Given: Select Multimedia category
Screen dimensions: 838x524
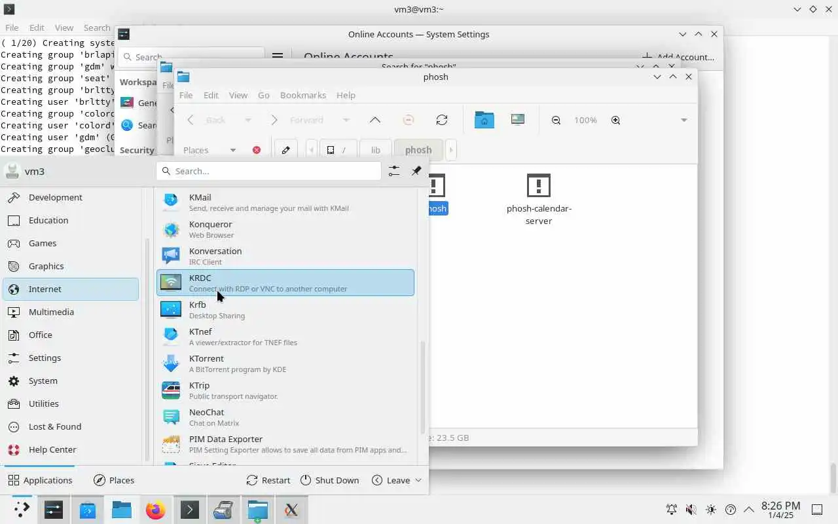Looking at the screenshot, I should pyautogui.click(x=71, y=312).
